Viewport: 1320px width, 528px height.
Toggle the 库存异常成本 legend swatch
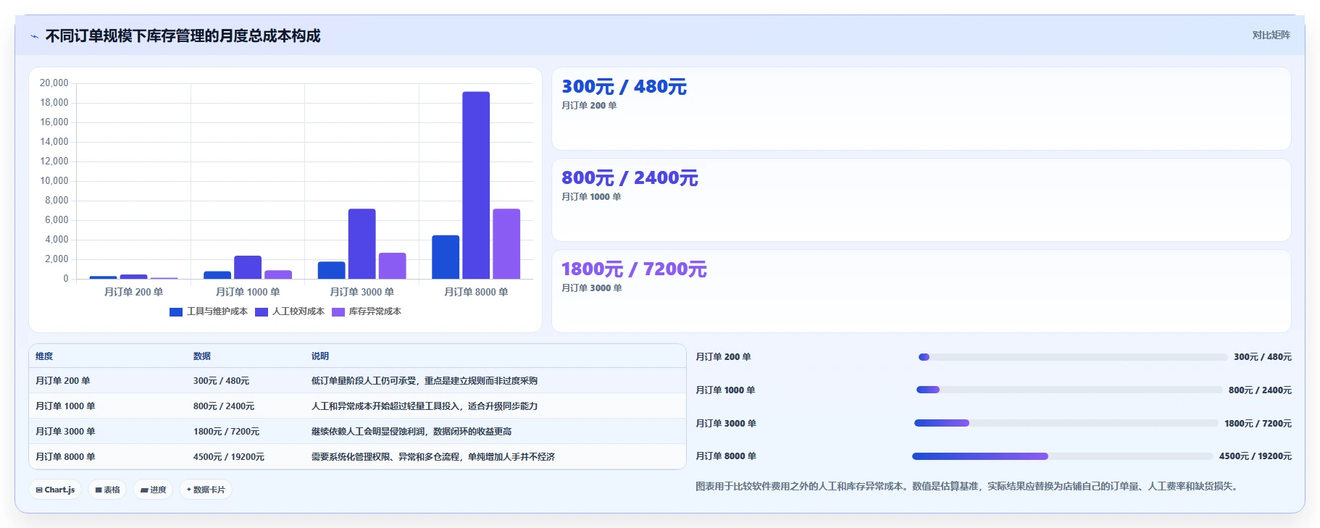[x=338, y=312]
